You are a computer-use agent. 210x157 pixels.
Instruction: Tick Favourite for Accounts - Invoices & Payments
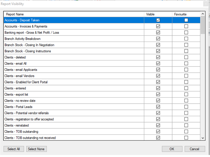tap(186, 26)
